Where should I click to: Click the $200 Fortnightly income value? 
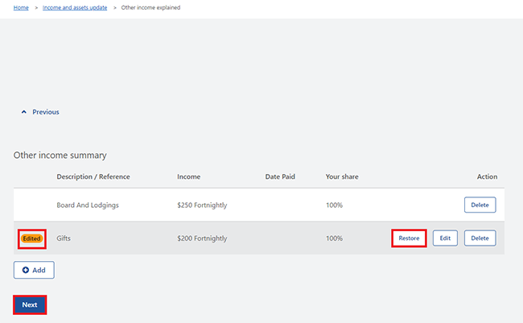(x=202, y=238)
